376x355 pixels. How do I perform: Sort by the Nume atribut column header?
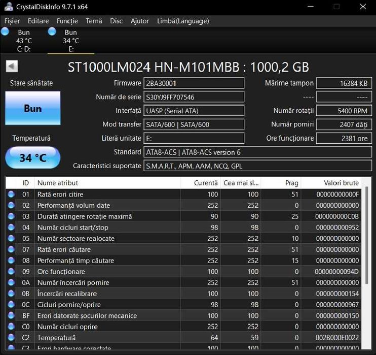(107, 183)
